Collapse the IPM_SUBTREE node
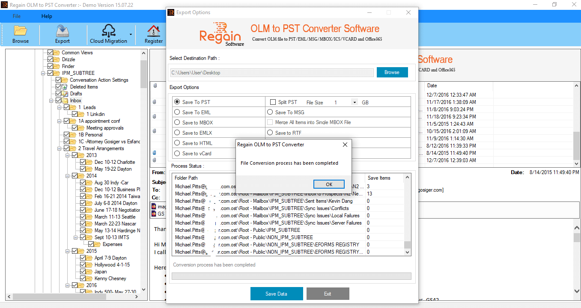The width and height of the screenshot is (581, 308). point(43,73)
